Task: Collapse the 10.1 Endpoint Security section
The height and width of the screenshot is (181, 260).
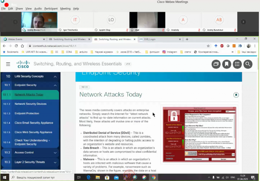Action: pyautogui.click(x=55, y=85)
